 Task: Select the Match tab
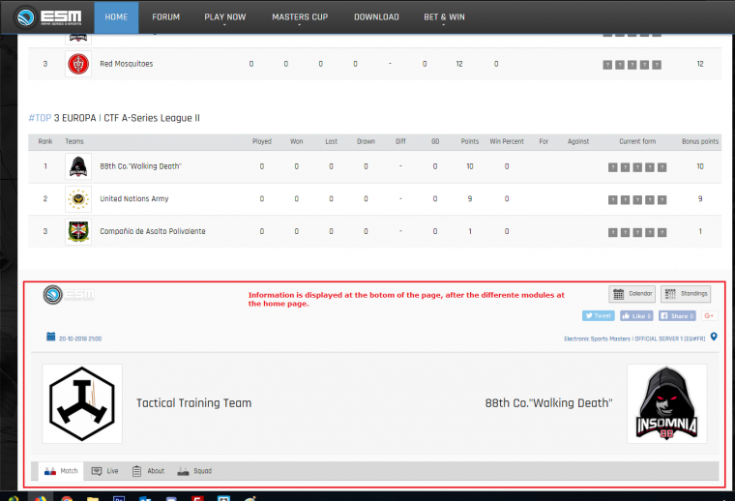(x=61, y=471)
